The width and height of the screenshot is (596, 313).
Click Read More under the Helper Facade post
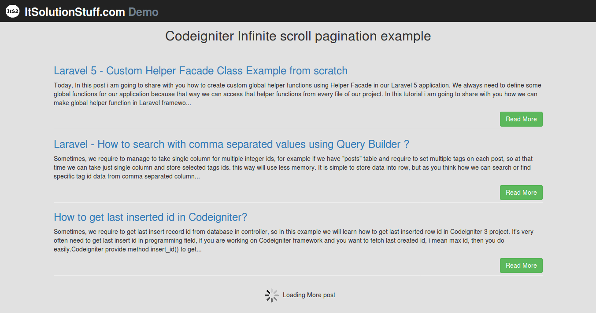point(521,119)
